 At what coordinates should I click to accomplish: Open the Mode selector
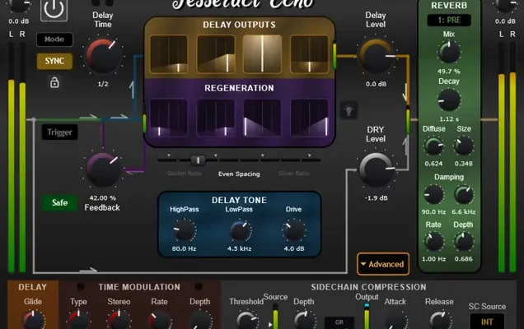coord(54,39)
